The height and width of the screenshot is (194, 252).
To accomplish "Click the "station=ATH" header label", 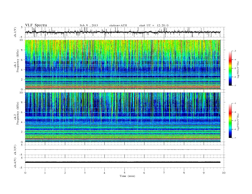I will coord(118,25).
